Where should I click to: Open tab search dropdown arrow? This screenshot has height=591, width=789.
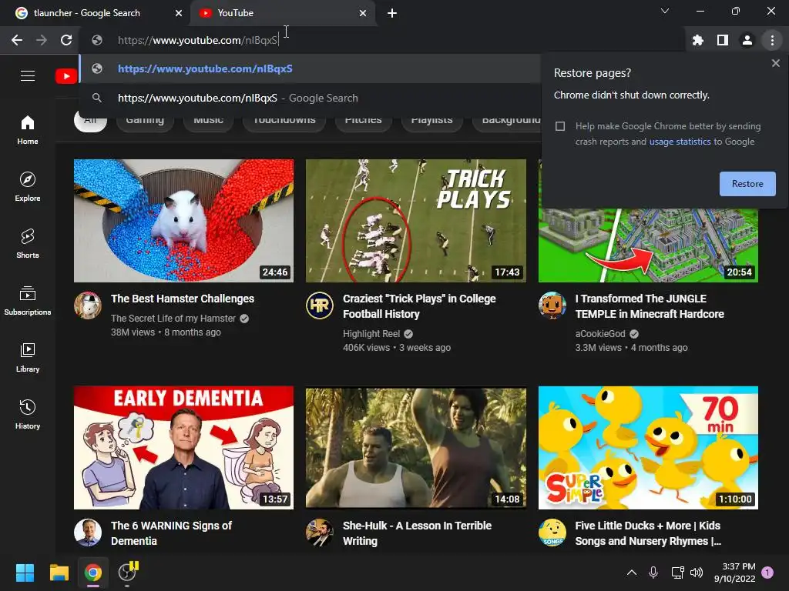[665, 11]
